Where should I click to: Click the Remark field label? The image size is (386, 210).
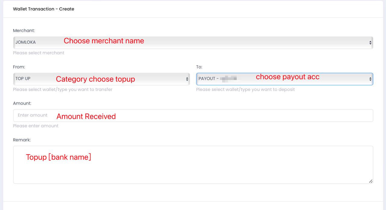(22, 140)
